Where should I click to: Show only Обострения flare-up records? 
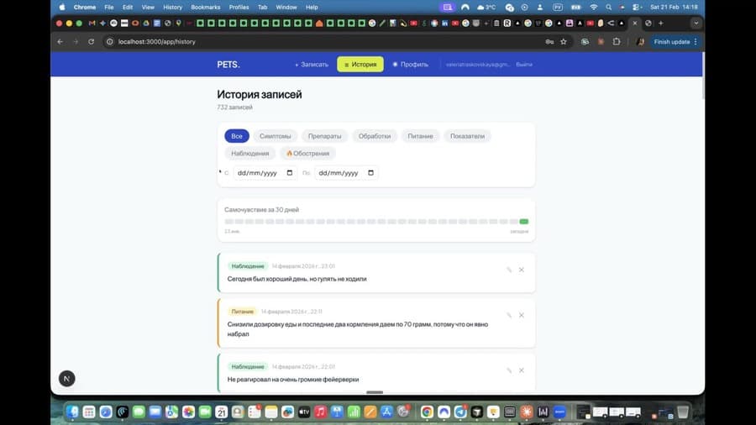coord(307,153)
